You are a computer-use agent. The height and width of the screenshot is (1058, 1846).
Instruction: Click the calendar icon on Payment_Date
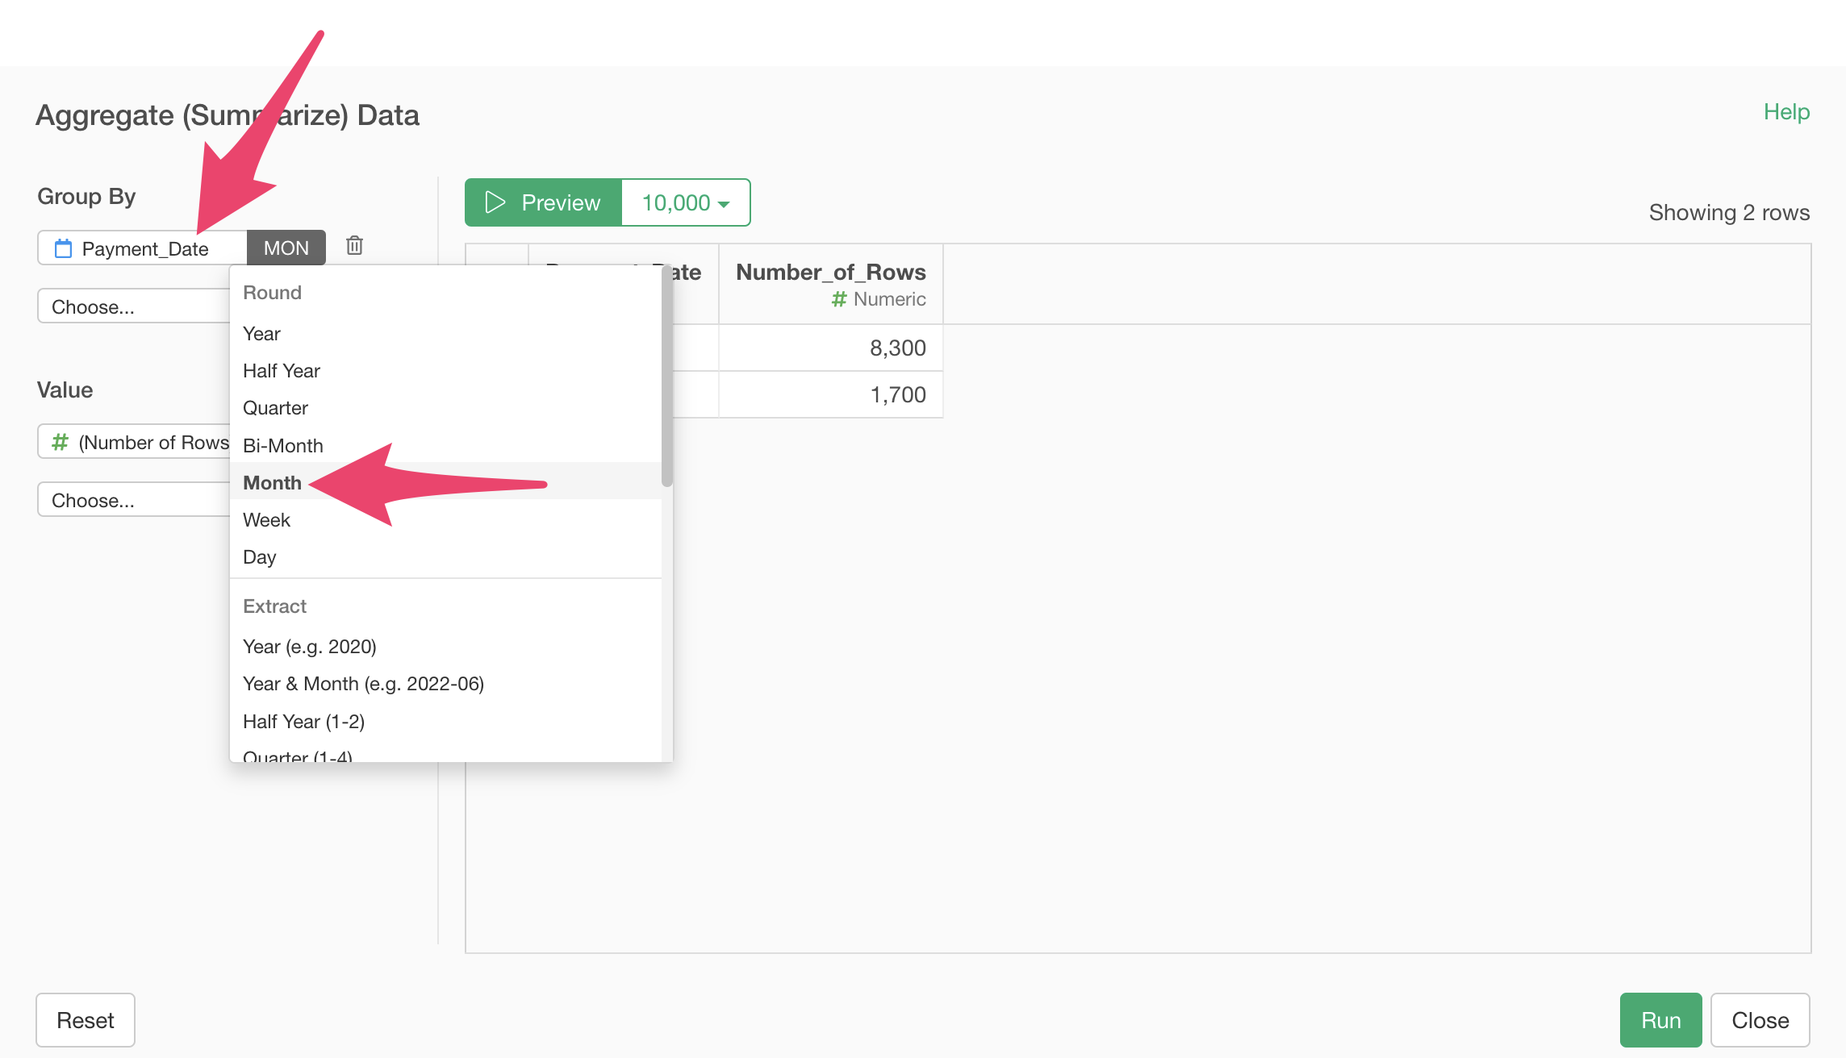pos(63,248)
